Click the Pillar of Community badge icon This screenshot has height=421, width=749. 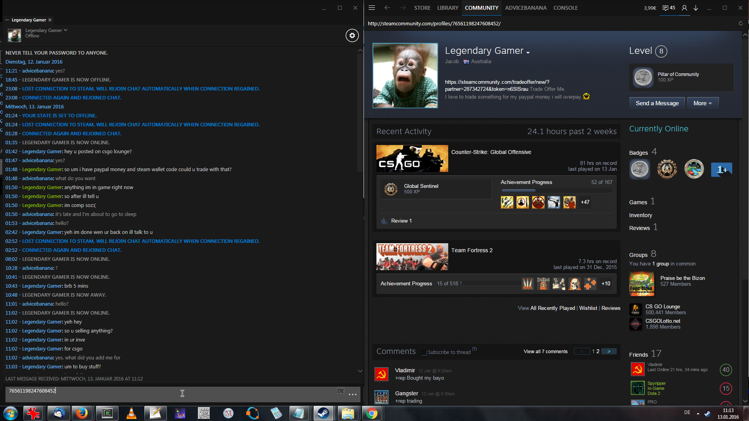tap(643, 77)
